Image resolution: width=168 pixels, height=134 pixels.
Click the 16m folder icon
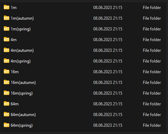(7, 71)
